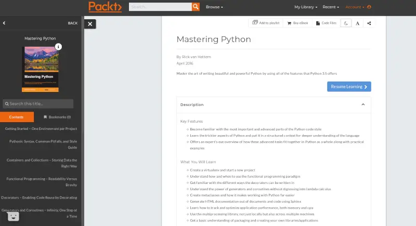Click the Key Features heading
The width and height of the screenshot is (416, 226).
pyautogui.click(x=191, y=121)
